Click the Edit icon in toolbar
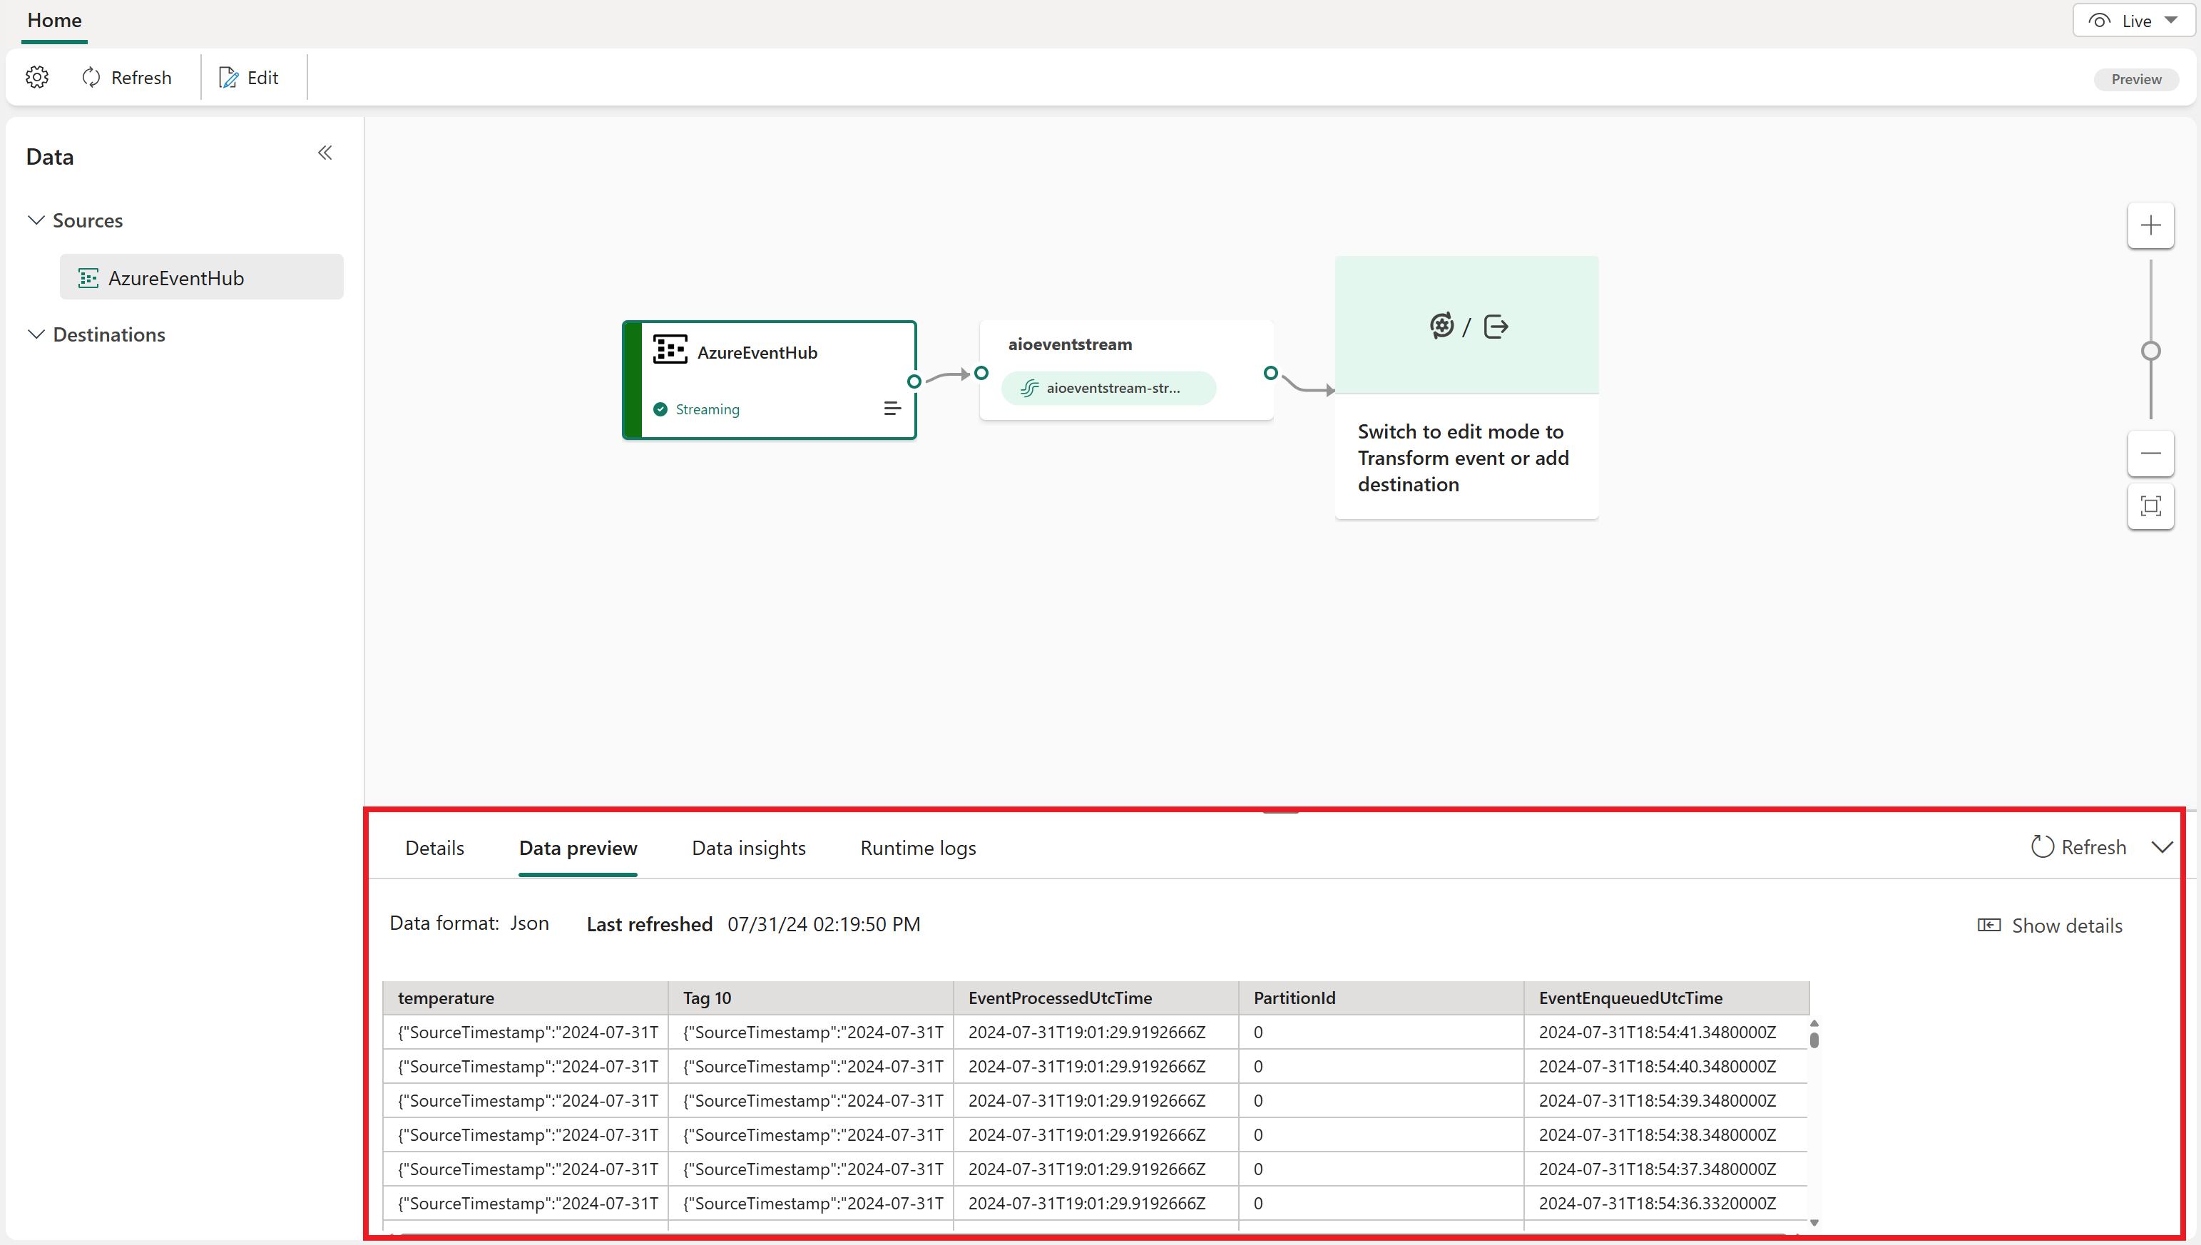Viewport: 2201px width, 1245px height. [230, 77]
